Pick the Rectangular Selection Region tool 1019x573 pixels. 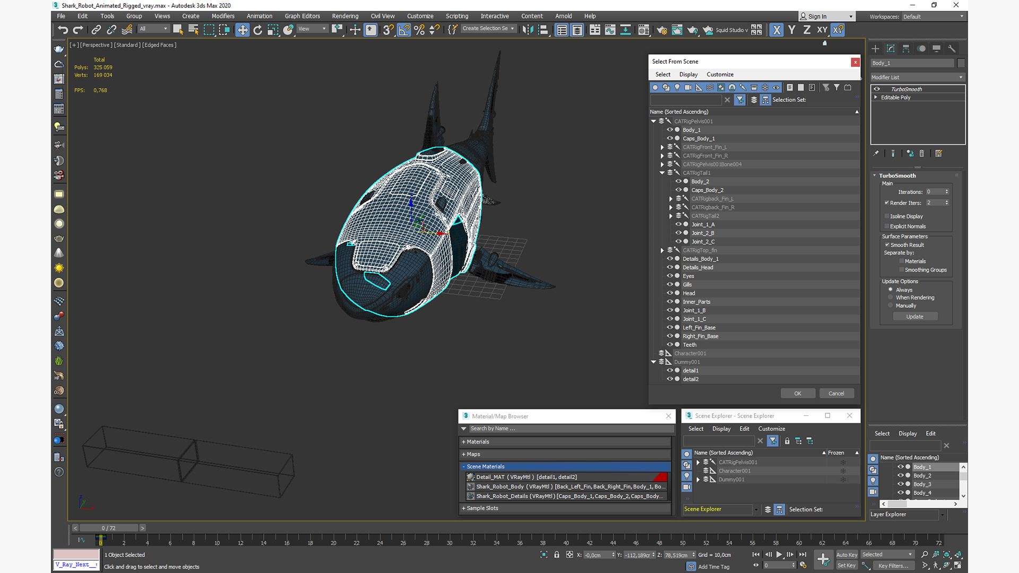tap(209, 30)
